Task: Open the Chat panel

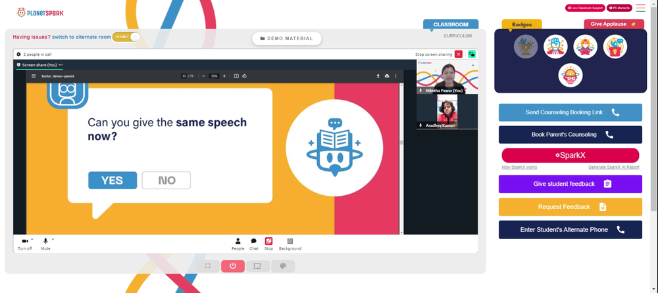Action: point(254,244)
